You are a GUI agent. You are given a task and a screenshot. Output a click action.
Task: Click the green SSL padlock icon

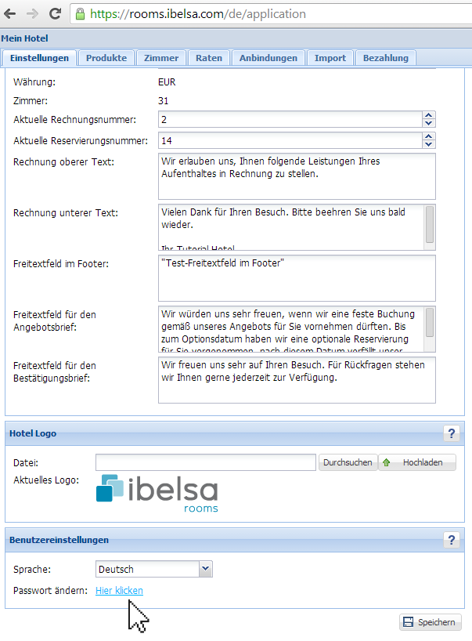(x=79, y=14)
